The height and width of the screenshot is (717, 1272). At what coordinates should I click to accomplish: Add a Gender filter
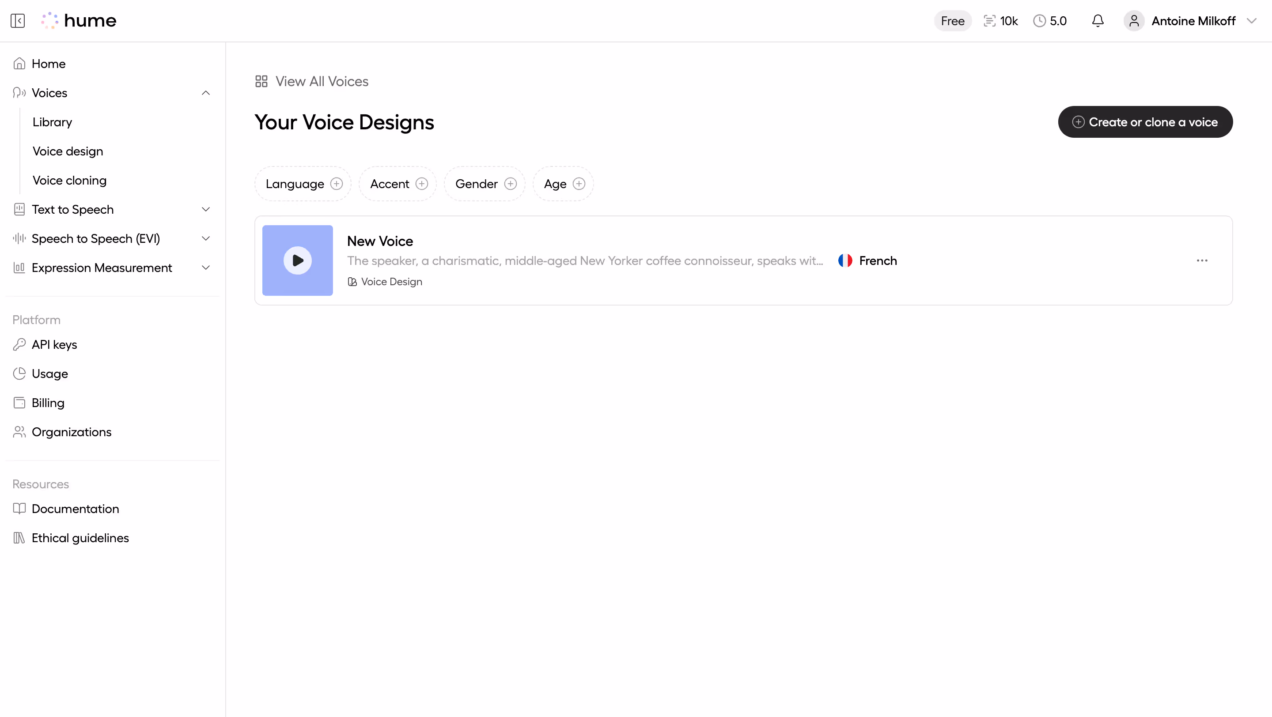(x=511, y=183)
